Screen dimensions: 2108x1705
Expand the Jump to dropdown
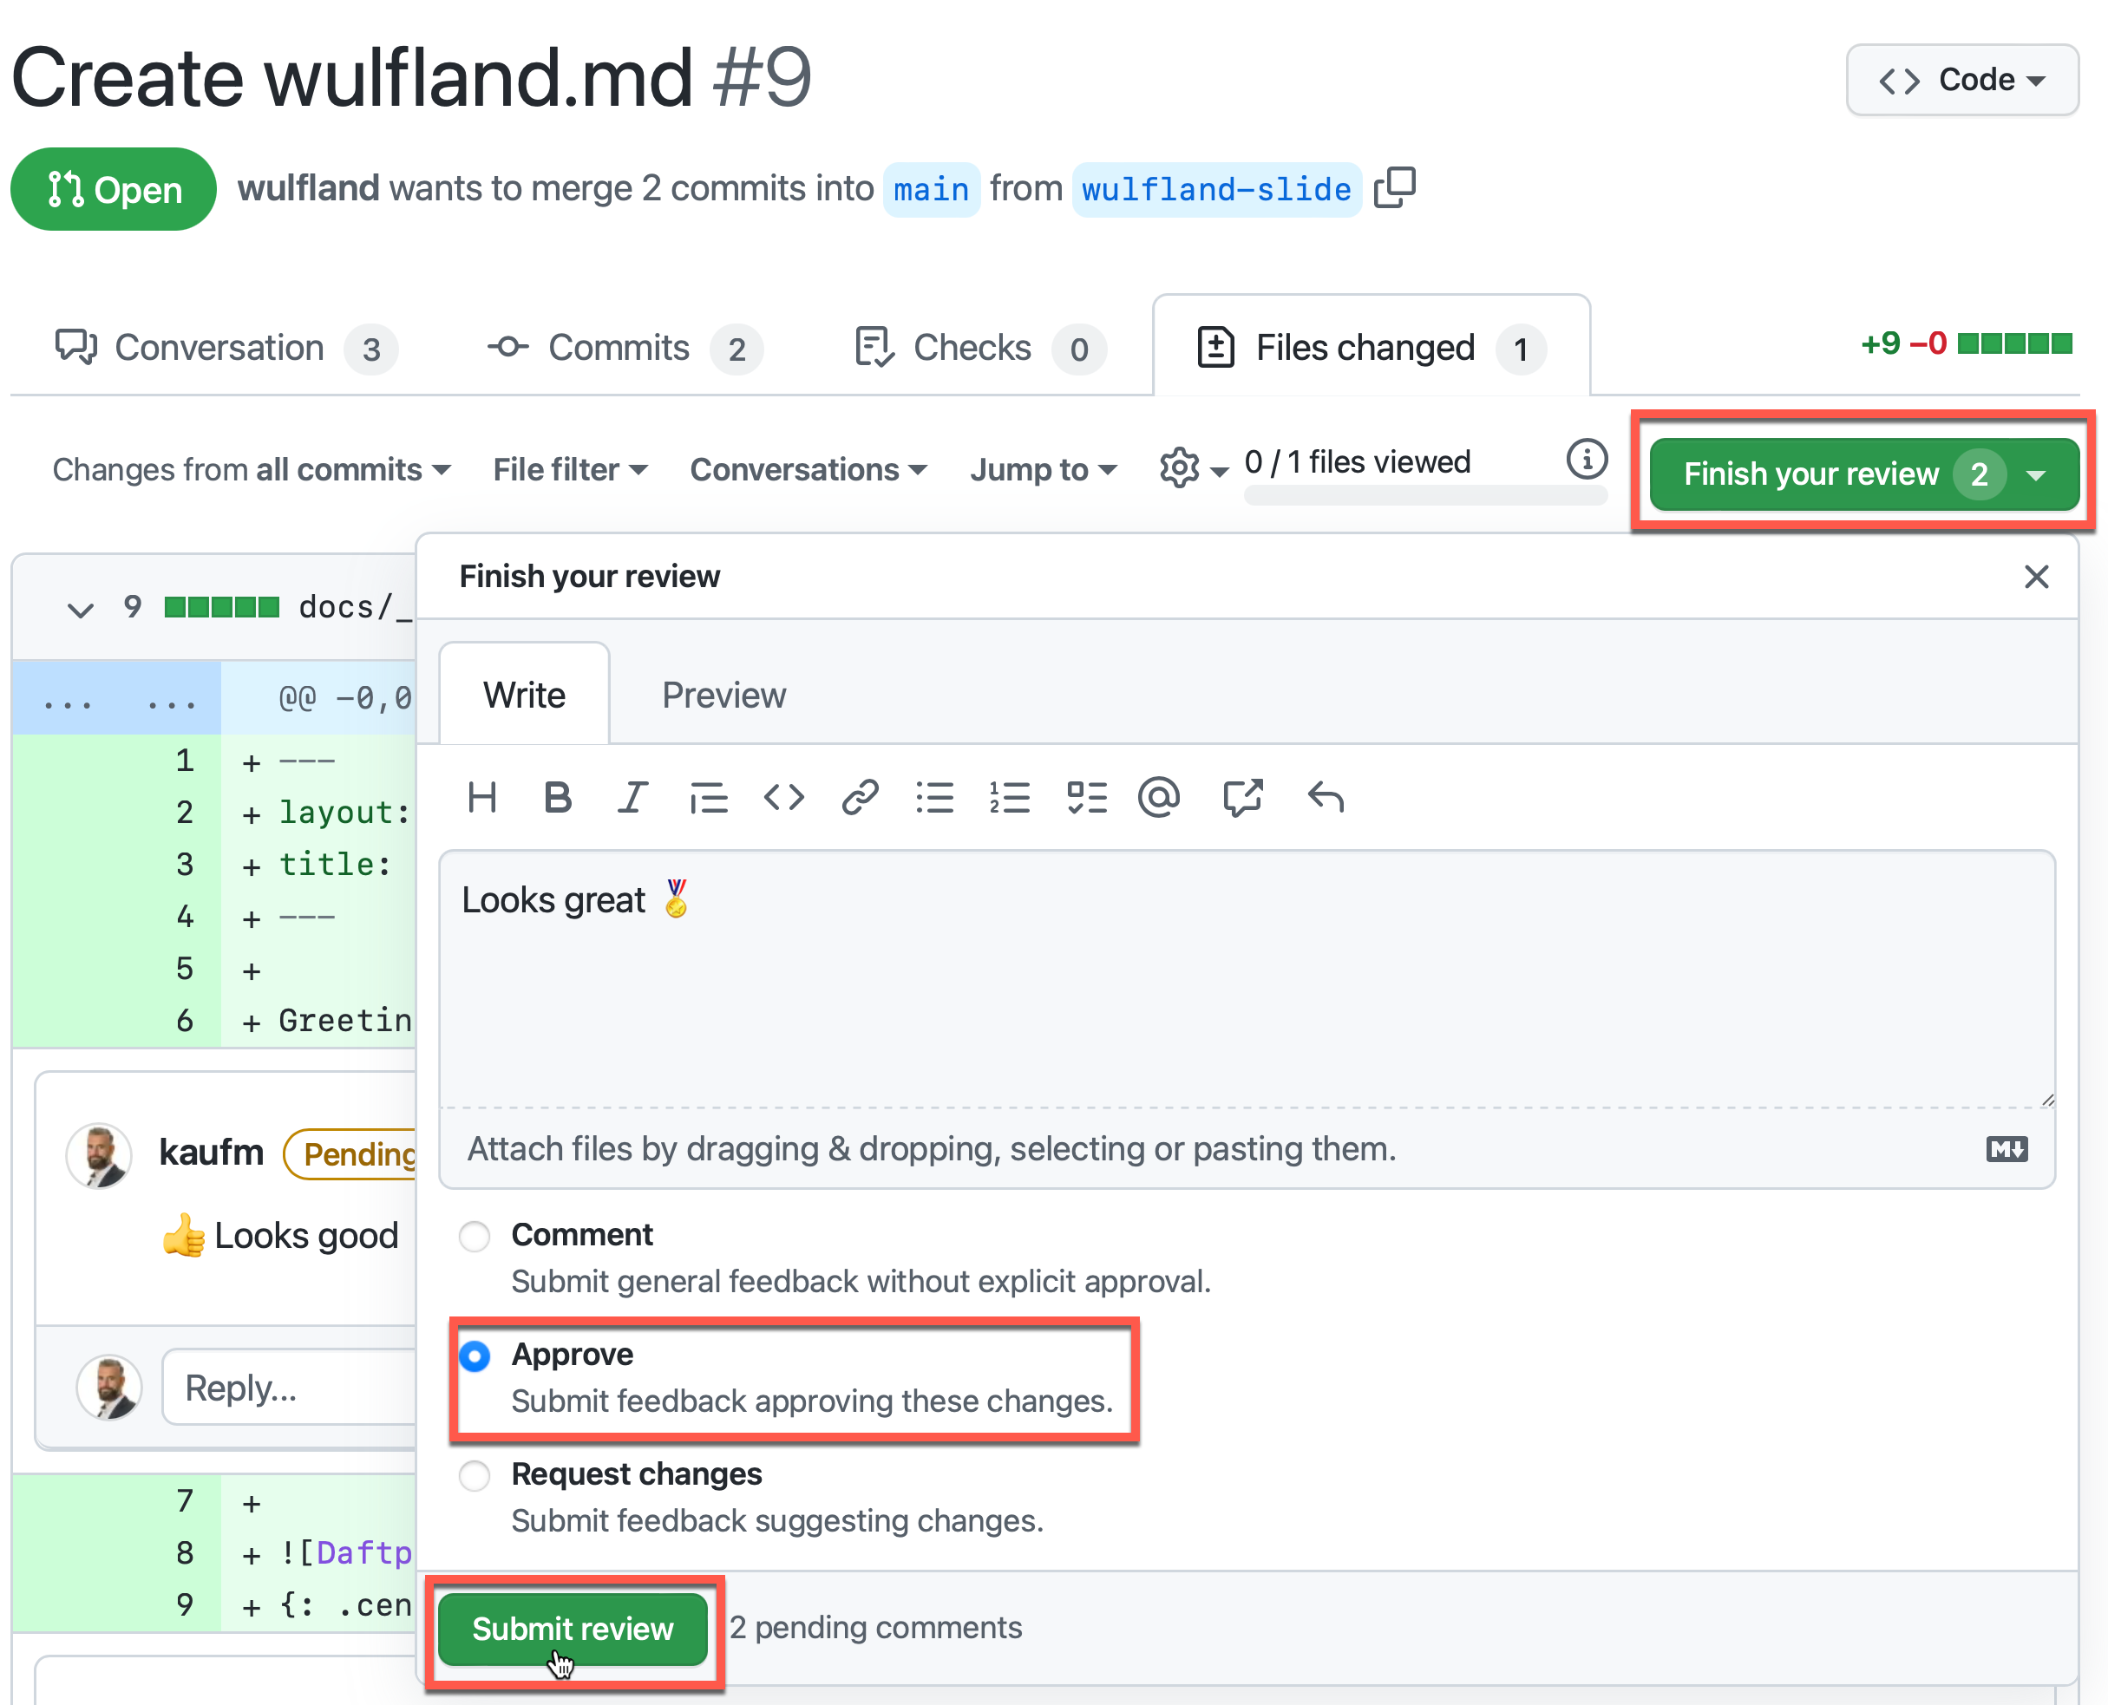[1044, 469]
